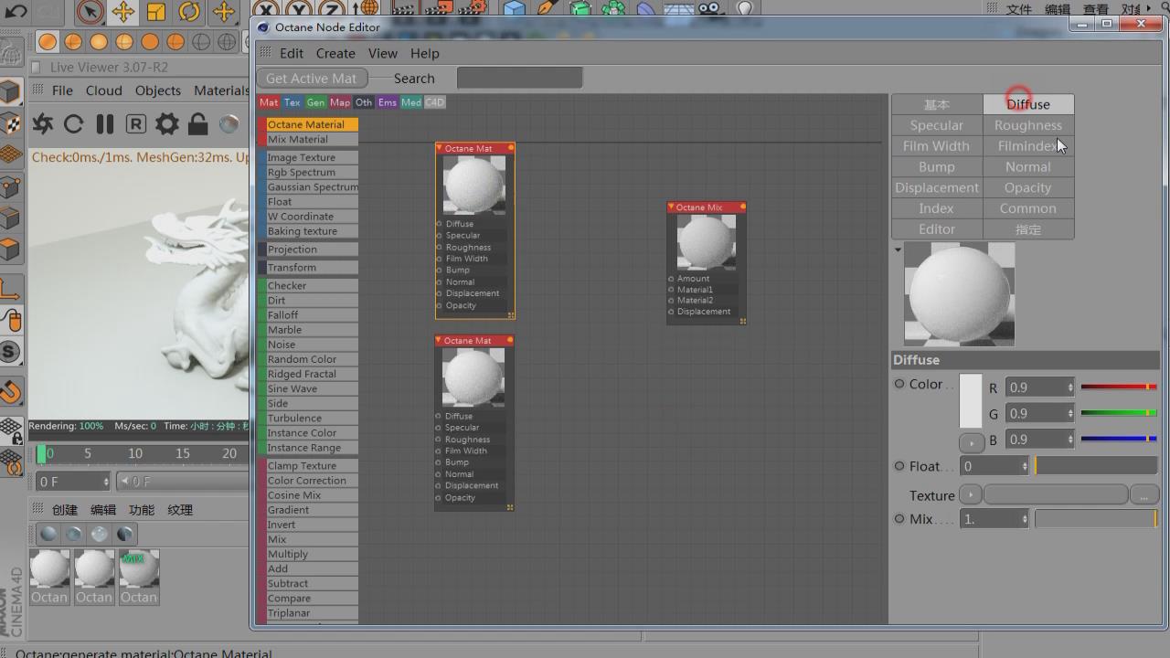
Task: Toggle the Gen node filter
Action: point(315,102)
